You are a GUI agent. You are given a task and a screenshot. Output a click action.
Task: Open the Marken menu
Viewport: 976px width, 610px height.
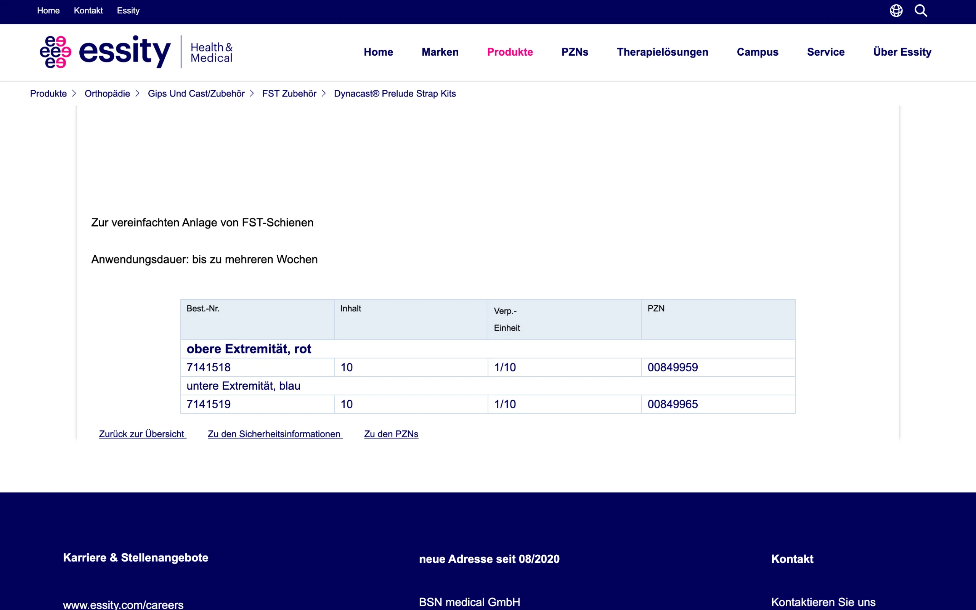point(440,52)
